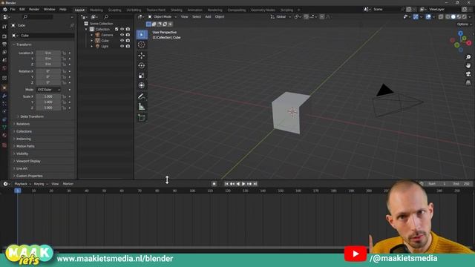The width and height of the screenshot is (475, 267).
Task: Open the File menu
Action: (x=13, y=10)
